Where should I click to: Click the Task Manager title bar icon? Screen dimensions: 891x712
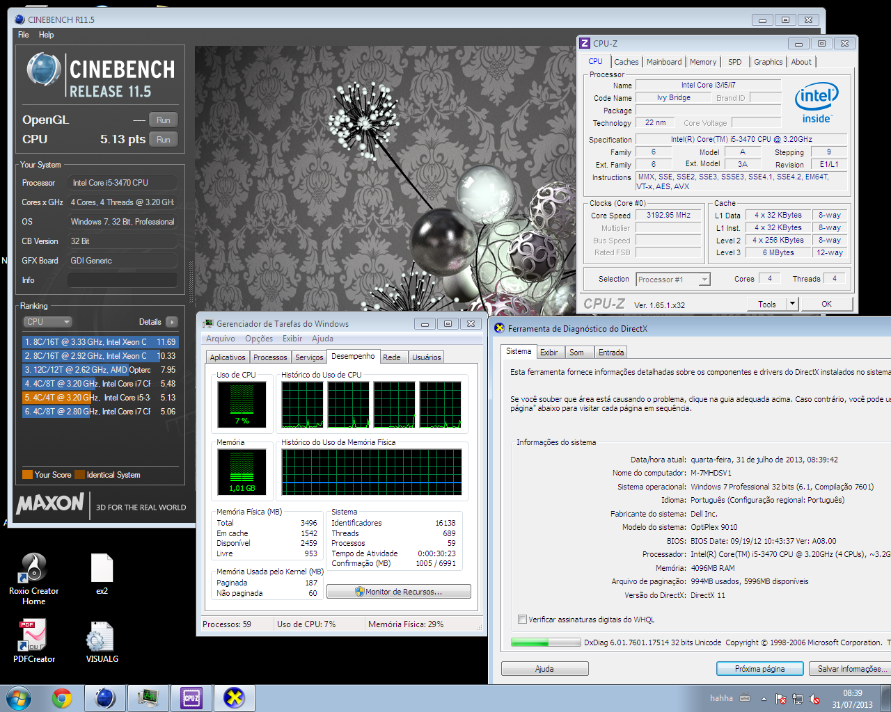[x=208, y=324]
